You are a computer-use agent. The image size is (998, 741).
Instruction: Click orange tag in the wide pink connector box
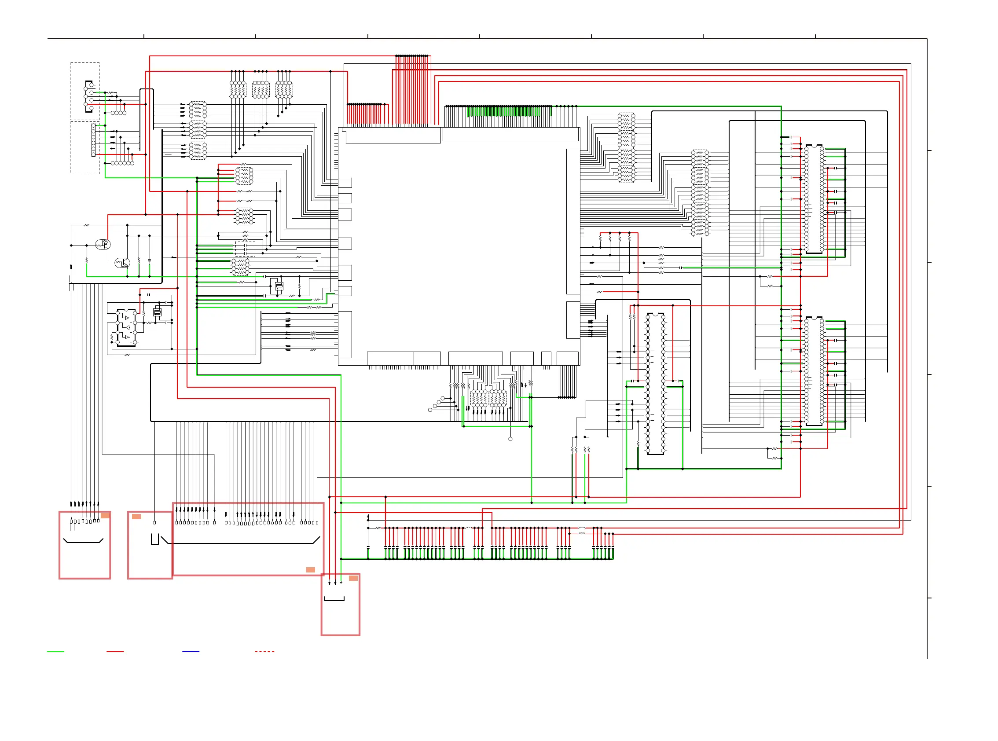click(310, 570)
